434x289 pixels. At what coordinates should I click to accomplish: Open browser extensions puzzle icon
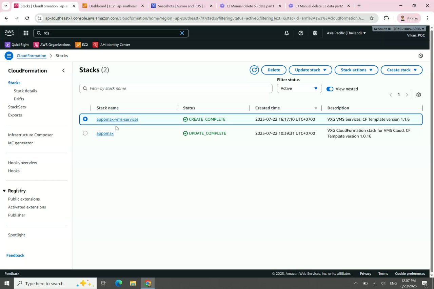[386, 18]
